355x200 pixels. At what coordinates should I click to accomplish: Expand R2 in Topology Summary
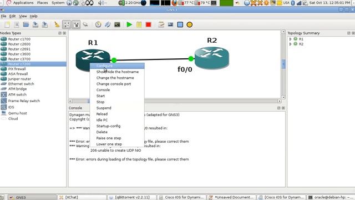pyautogui.click(x=290, y=44)
